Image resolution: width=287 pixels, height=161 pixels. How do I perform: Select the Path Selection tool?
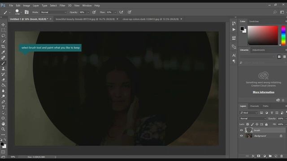tap(3, 113)
